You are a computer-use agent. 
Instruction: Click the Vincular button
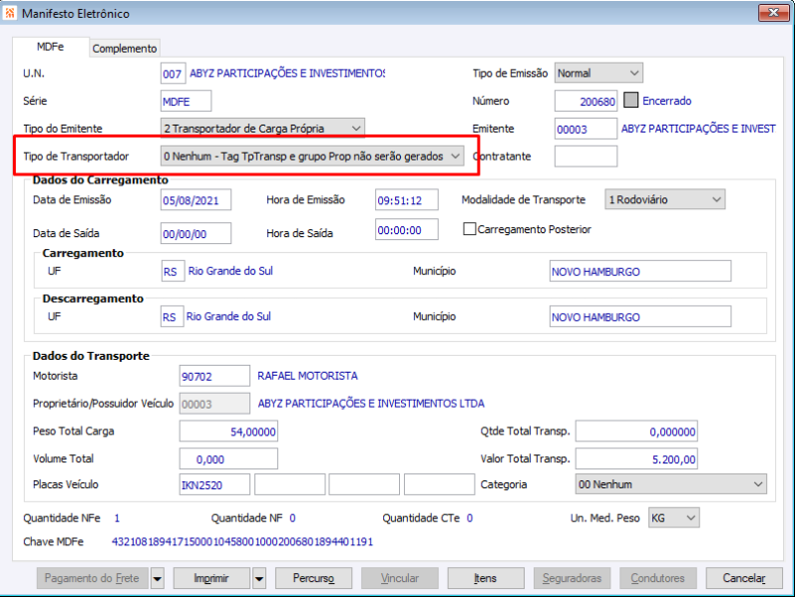click(400, 578)
